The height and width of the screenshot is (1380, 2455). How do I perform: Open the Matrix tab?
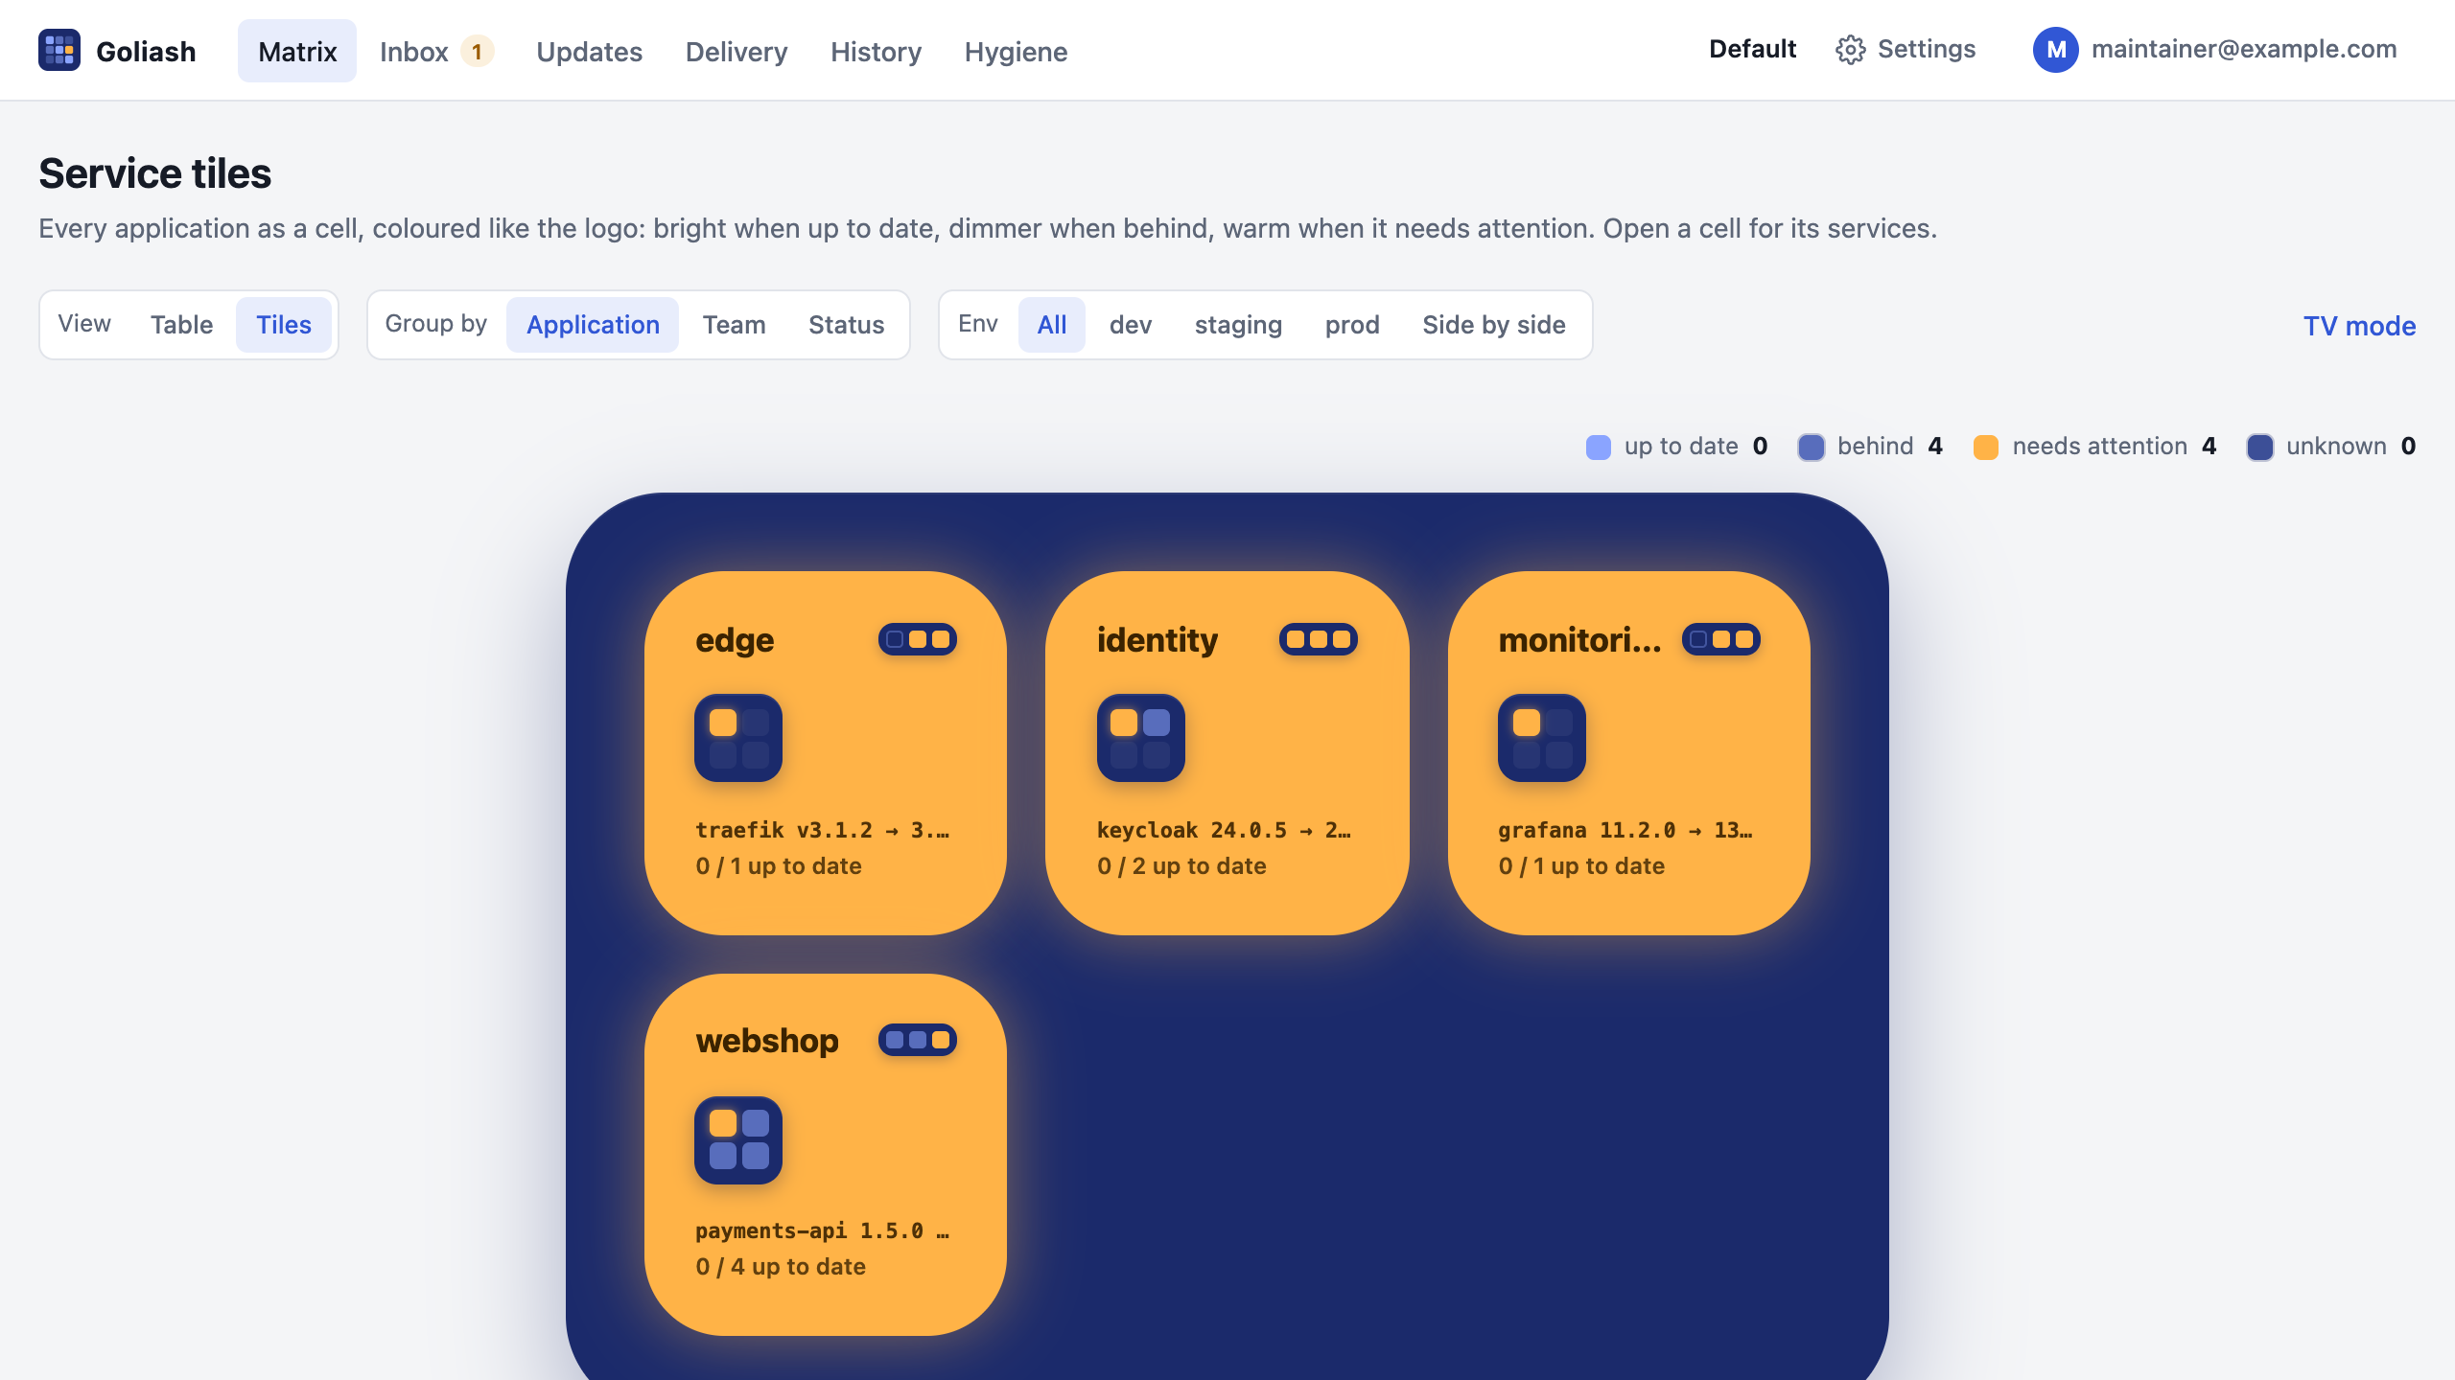[297, 51]
